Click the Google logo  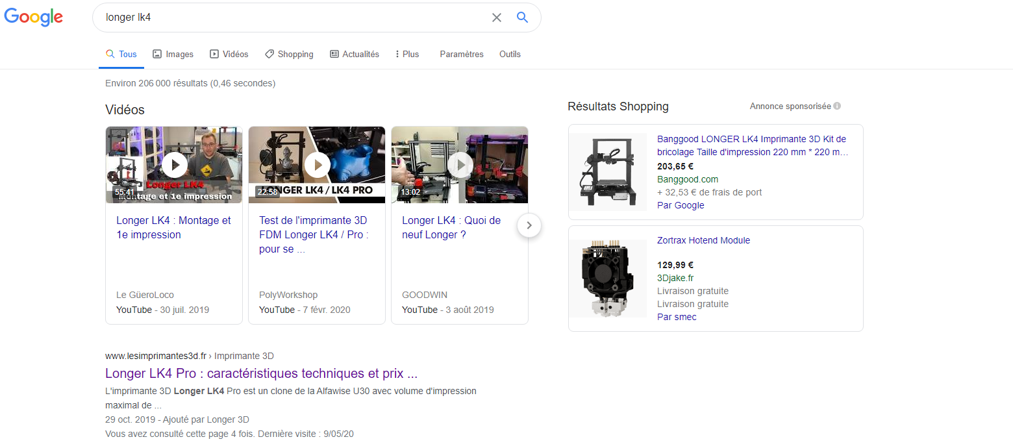click(34, 18)
